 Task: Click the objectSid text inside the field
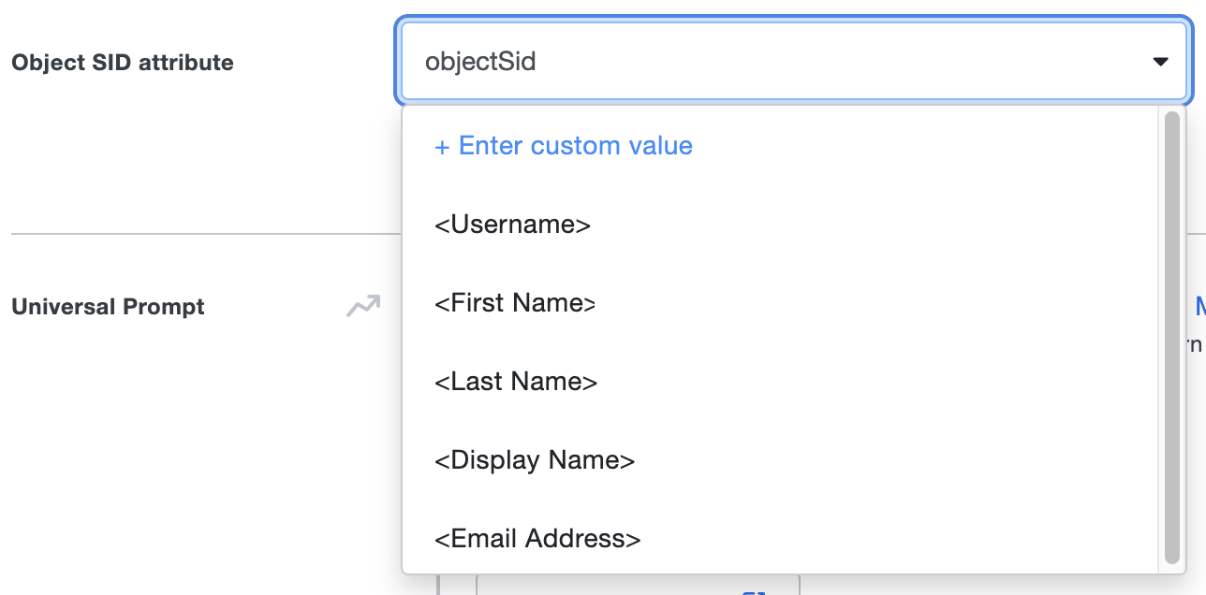click(x=479, y=61)
